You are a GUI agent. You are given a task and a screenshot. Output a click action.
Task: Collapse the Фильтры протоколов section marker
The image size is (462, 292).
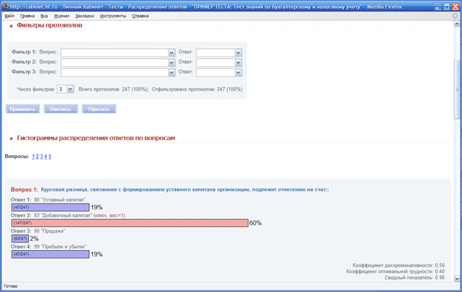11,26
